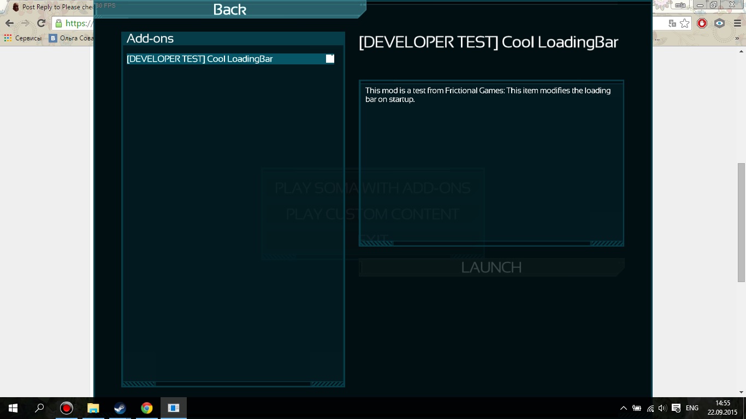This screenshot has width=746, height=419.
Task: Click the browser page vertical scrollbar
Action: tap(741, 218)
